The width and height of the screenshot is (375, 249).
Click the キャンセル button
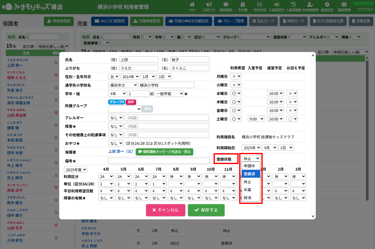pyautogui.click(x=165, y=210)
